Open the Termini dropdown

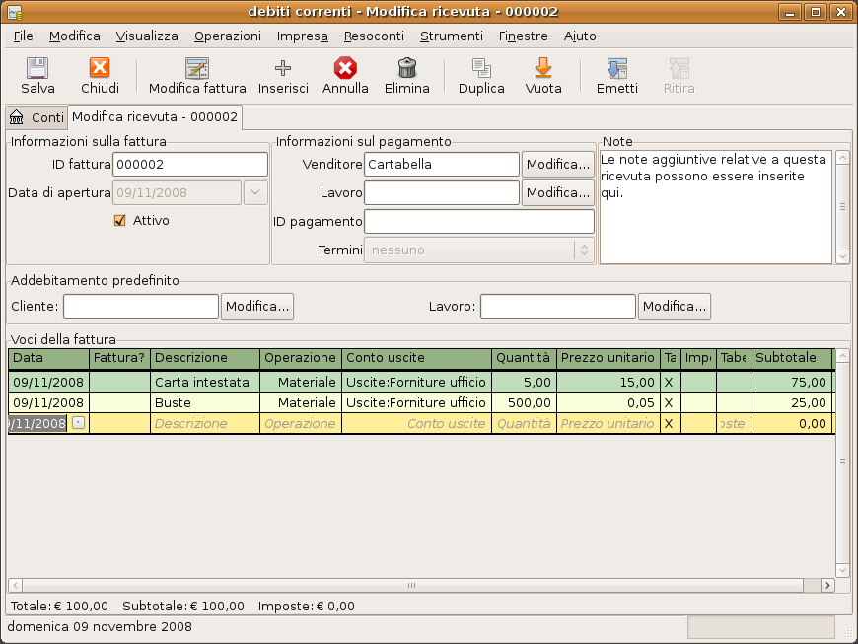(x=479, y=250)
